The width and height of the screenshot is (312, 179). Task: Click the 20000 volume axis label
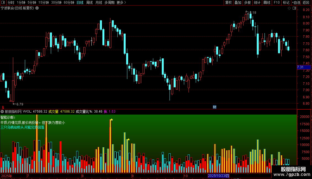(x=305, y=117)
